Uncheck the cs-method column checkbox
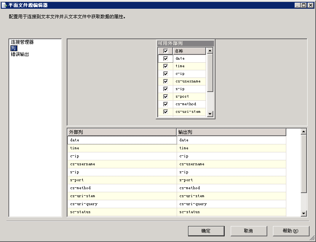 click(166, 104)
